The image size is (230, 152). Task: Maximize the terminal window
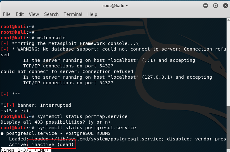tap(215, 5)
